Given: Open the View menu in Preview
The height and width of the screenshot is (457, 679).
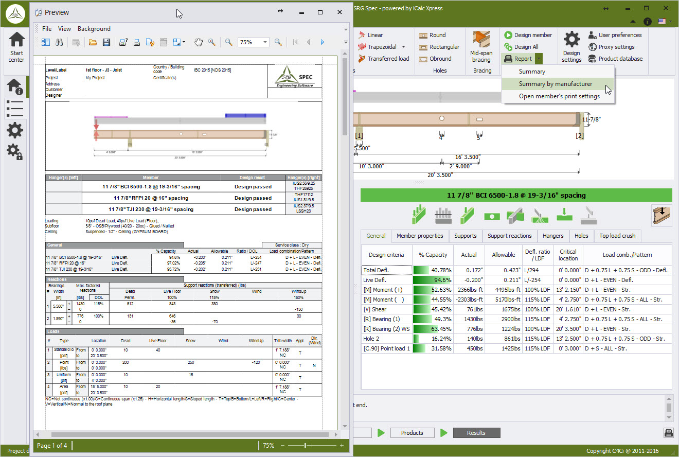Looking at the screenshot, I should click(65, 29).
